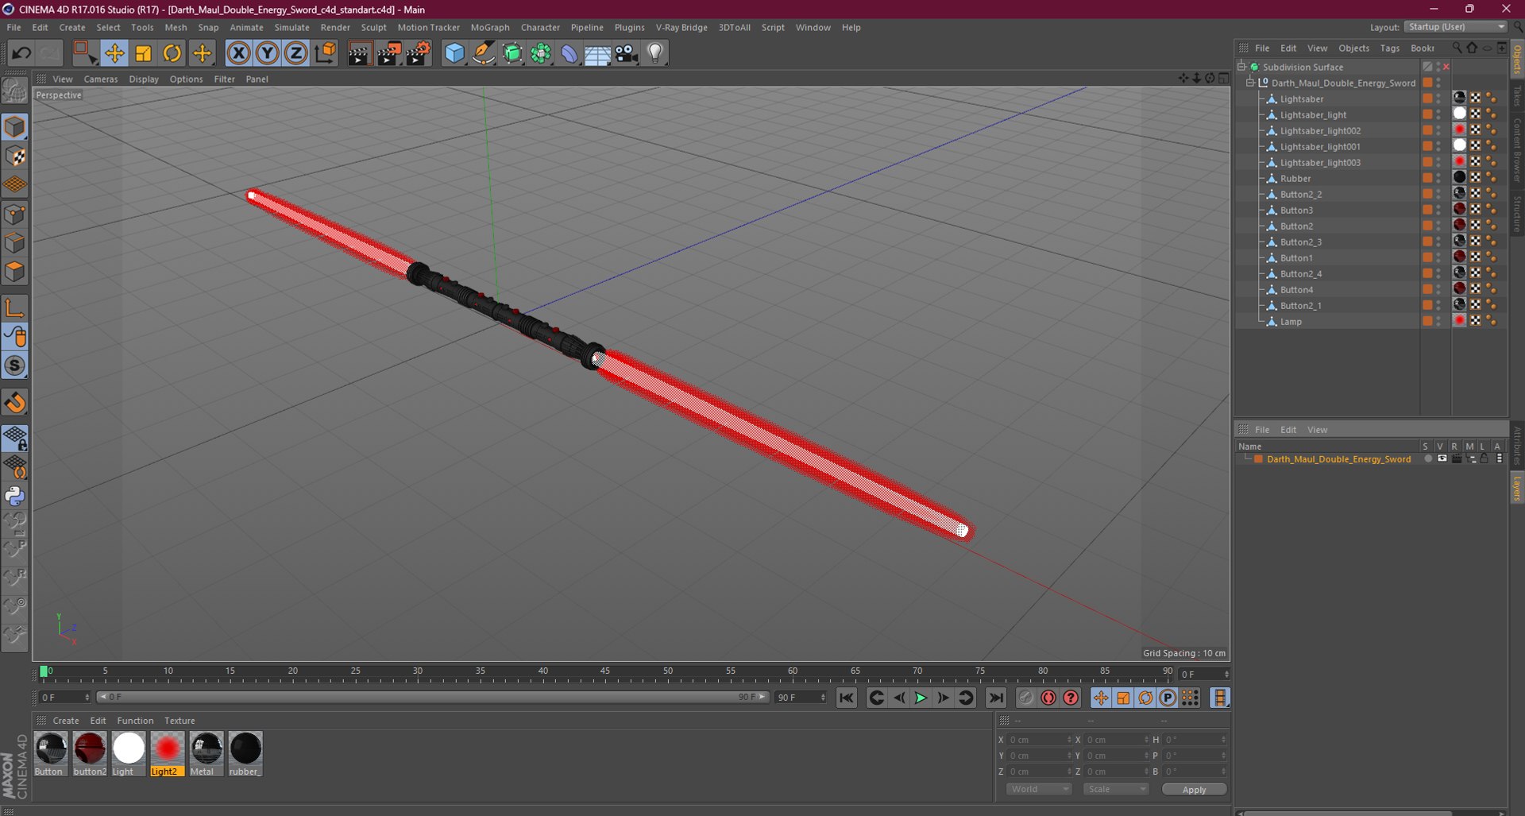
Task: Toggle rotation keyframe recording
Action: [1145, 698]
